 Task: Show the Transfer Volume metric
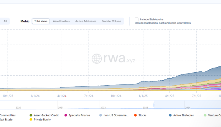click(111, 21)
